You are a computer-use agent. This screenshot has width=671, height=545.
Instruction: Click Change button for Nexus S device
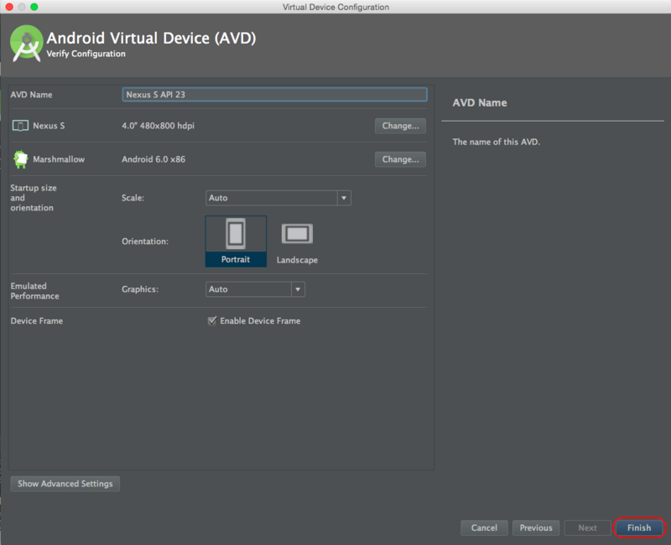[400, 126]
